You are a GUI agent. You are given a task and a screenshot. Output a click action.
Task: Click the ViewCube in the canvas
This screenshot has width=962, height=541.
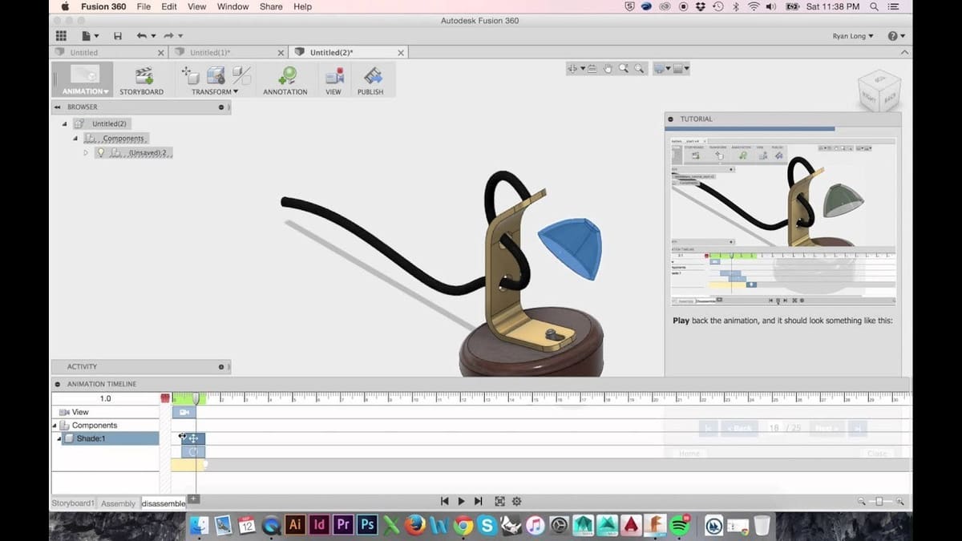click(x=879, y=90)
